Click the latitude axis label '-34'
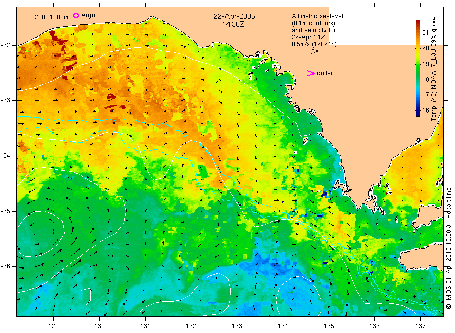 [5, 156]
